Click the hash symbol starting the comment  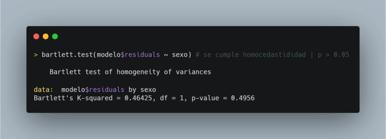(x=198, y=55)
